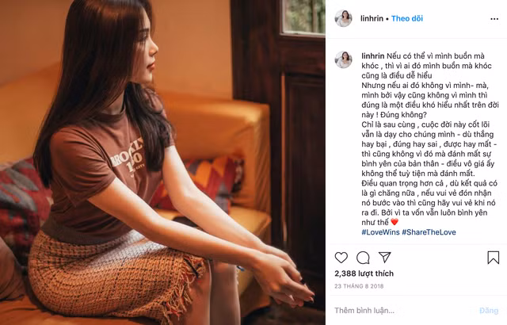The width and height of the screenshot is (507, 325).
Task: Click the Brooklyn print on the brown shirt
Action: coord(128,156)
